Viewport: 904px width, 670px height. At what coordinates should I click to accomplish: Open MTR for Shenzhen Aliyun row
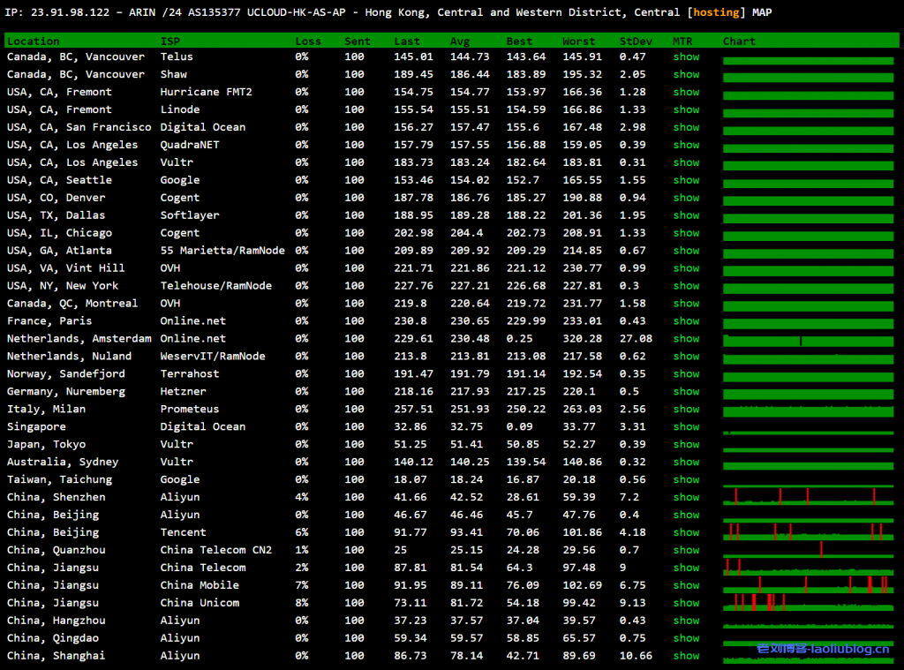tap(686, 498)
